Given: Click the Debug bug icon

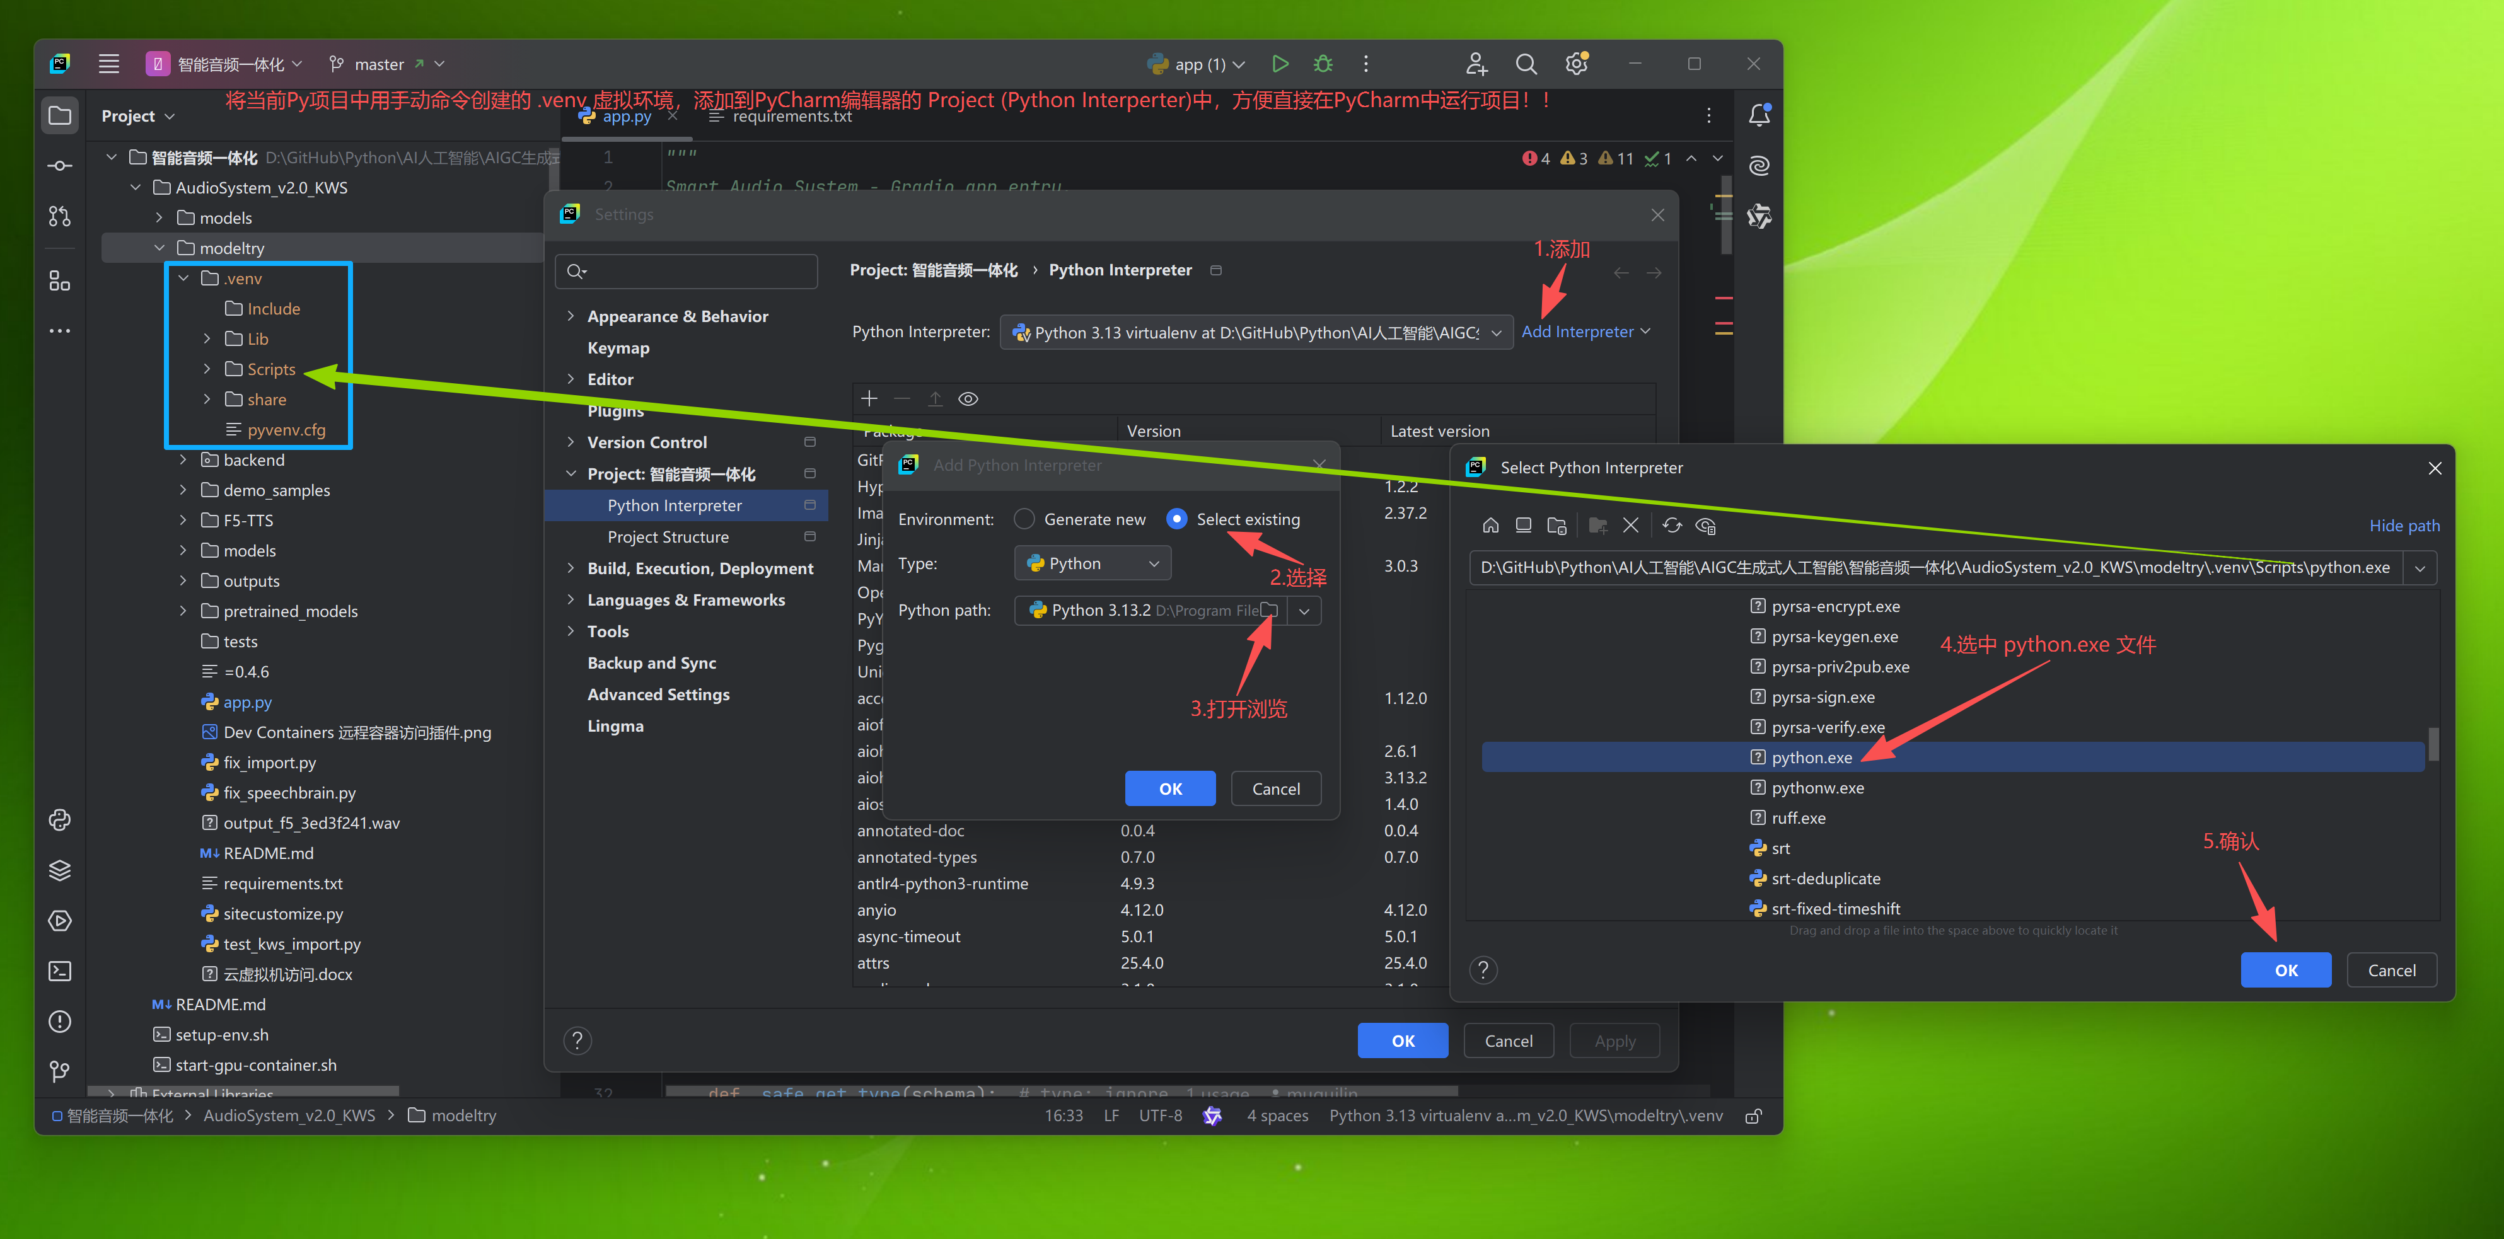Looking at the screenshot, I should coord(1323,64).
